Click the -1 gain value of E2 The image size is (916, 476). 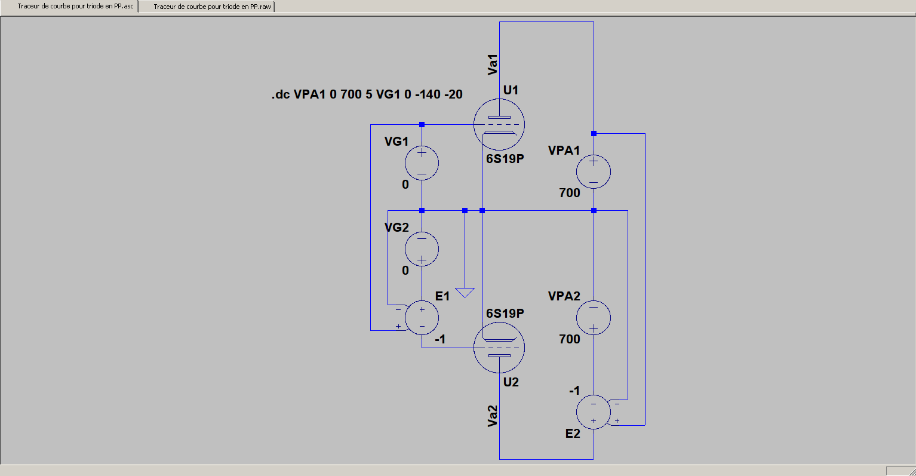pyautogui.click(x=574, y=391)
